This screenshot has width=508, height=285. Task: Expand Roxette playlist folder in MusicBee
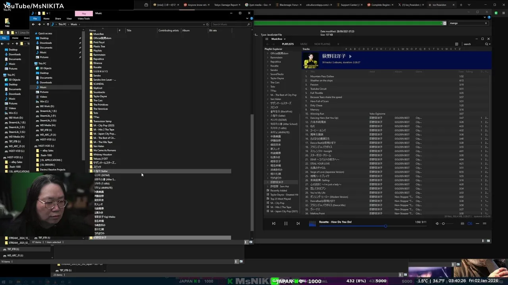[267, 66]
